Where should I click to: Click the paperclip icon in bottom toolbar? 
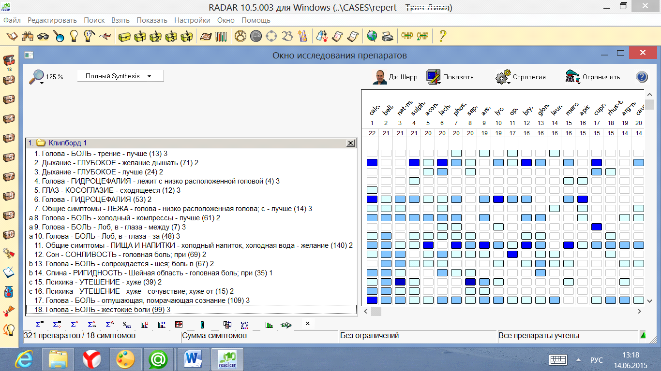point(203,325)
